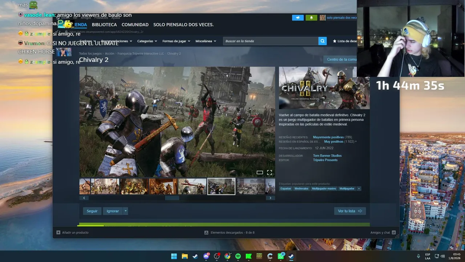Select the Espadas tag
The height and width of the screenshot is (262, 465).
point(286,188)
